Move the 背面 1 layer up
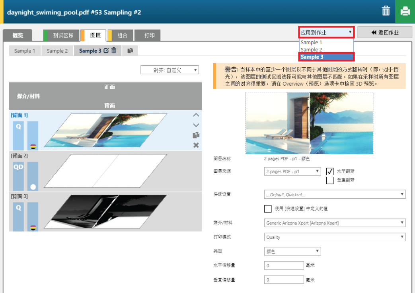 pos(196,115)
